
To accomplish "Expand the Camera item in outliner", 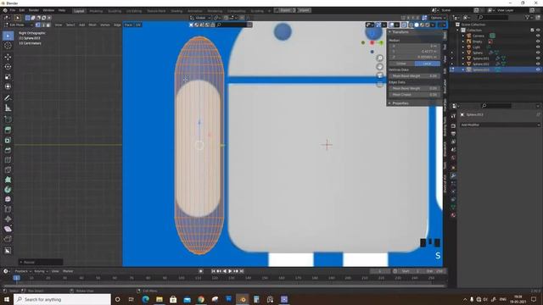I will pyautogui.click(x=463, y=36).
